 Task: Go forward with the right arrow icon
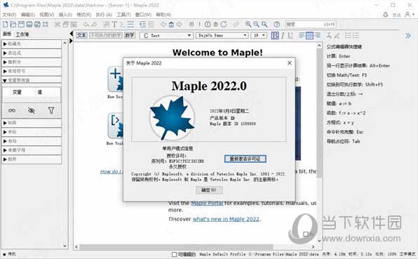tap(180, 25)
